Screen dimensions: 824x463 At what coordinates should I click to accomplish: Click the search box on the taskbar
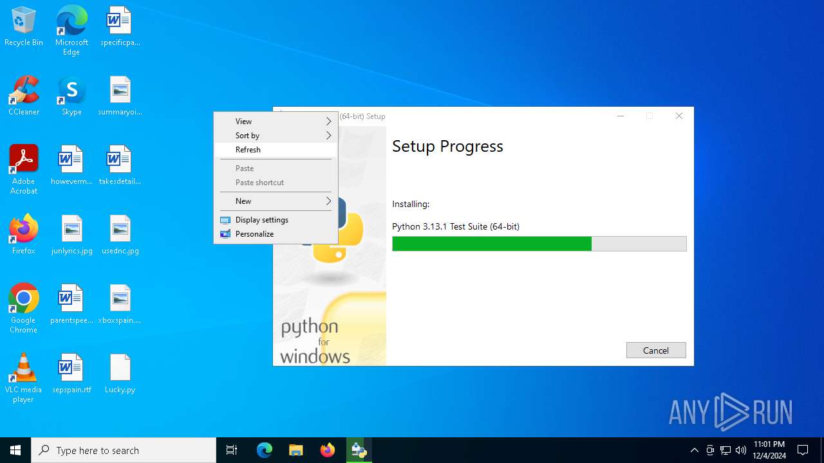click(x=124, y=450)
